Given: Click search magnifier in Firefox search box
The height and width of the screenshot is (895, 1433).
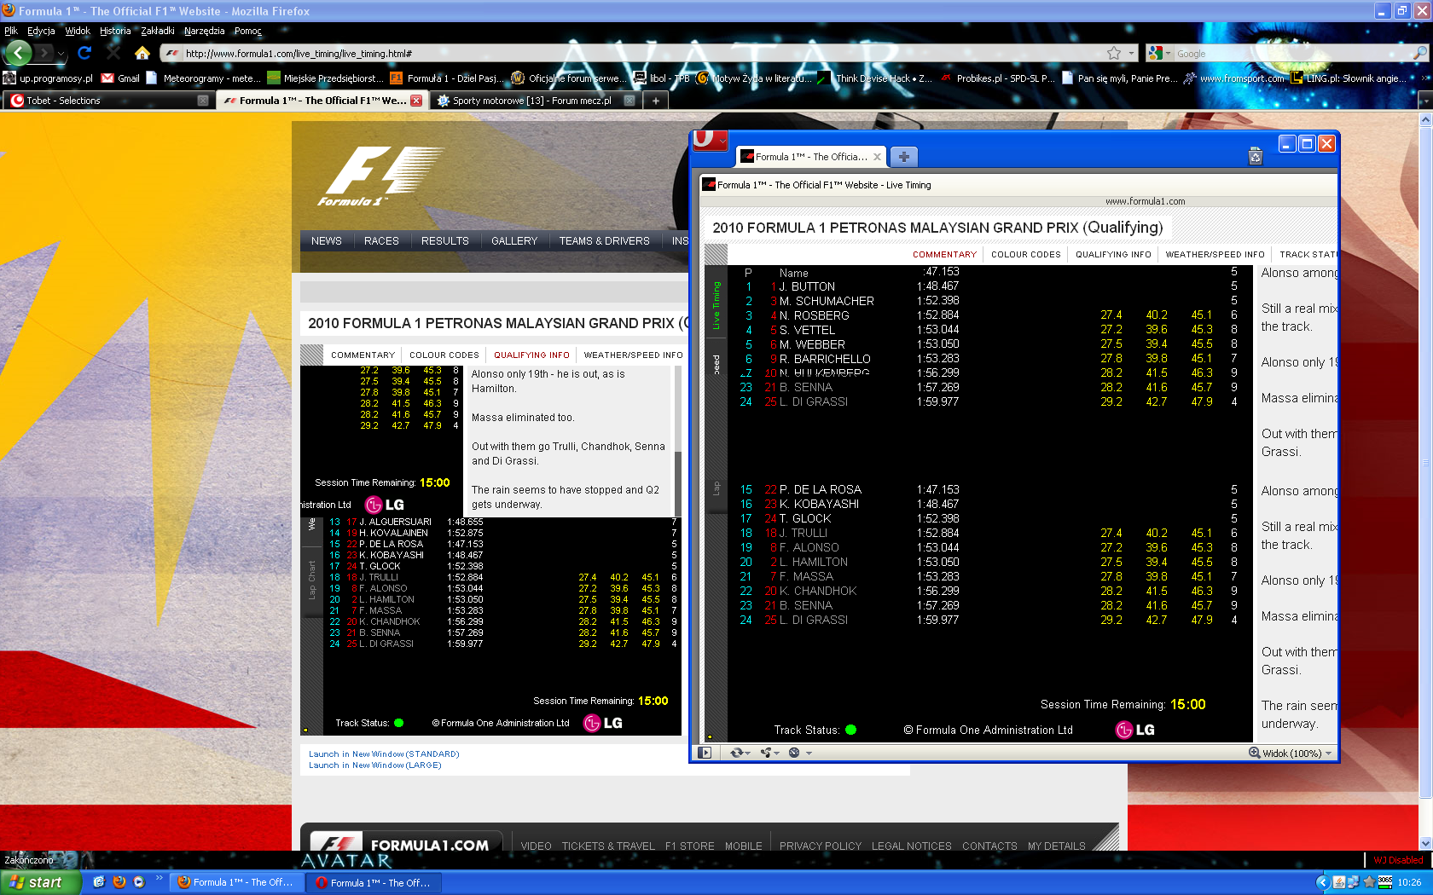Looking at the screenshot, I should pyautogui.click(x=1419, y=53).
